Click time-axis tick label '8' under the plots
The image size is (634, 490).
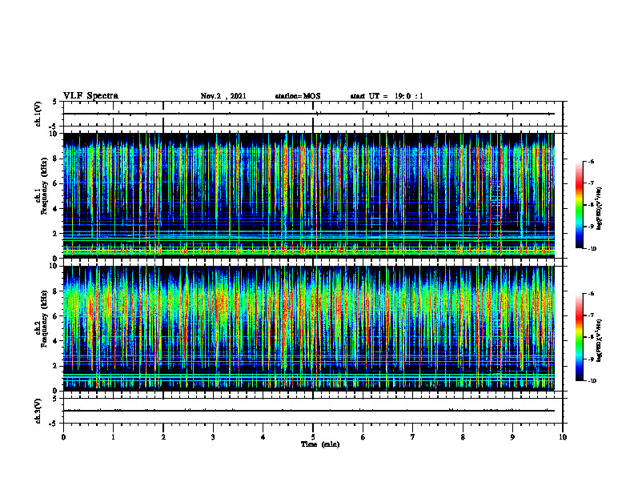(x=463, y=437)
